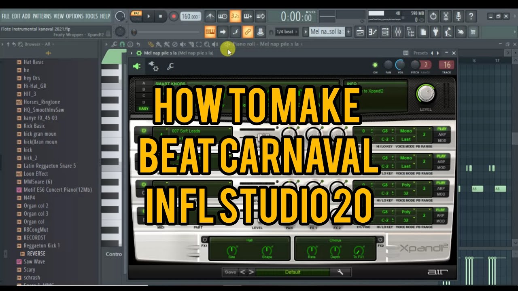Open the Default preset name field

coord(293,272)
